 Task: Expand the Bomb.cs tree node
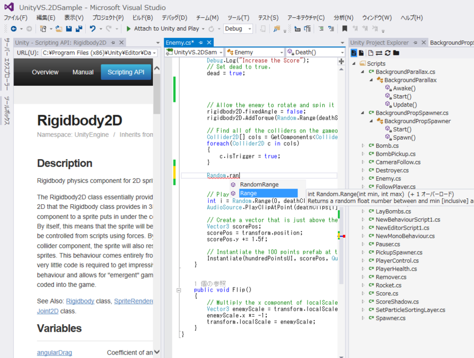click(363, 146)
